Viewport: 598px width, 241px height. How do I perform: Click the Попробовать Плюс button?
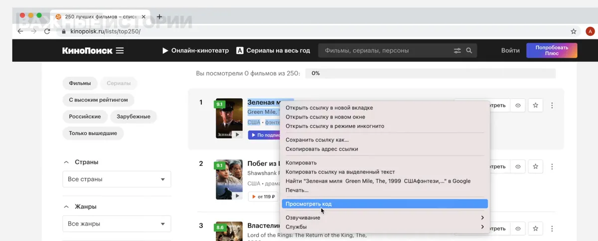(x=552, y=50)
